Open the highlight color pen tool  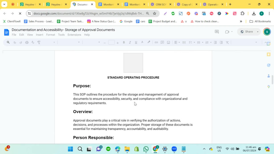tap(149, 42)
